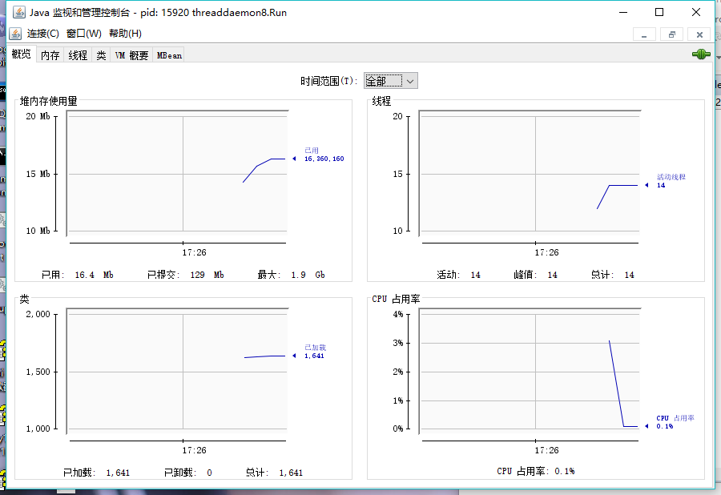
Task: Switch to the 类 tab
Action: click(x=101, y=55)
